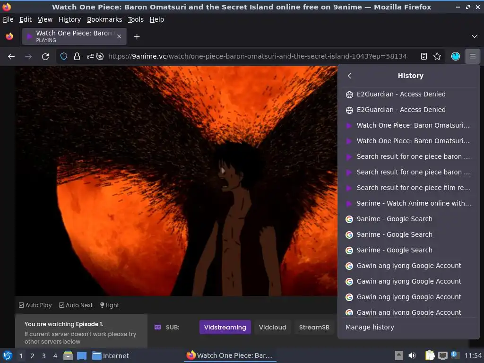Open the system start menu icon
The width and height of the screenshot is (484, 363).
point(8,355)
